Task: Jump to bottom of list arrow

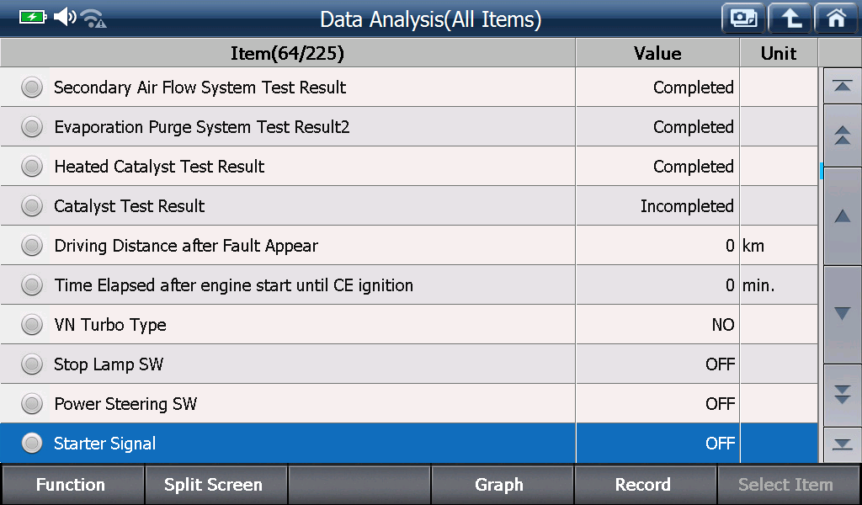Action: (842, 444)
